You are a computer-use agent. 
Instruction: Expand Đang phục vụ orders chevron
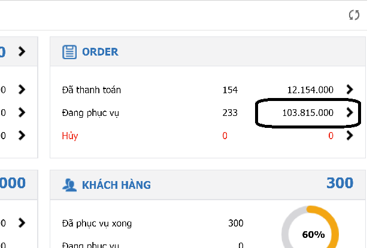[x=350, y=112]
